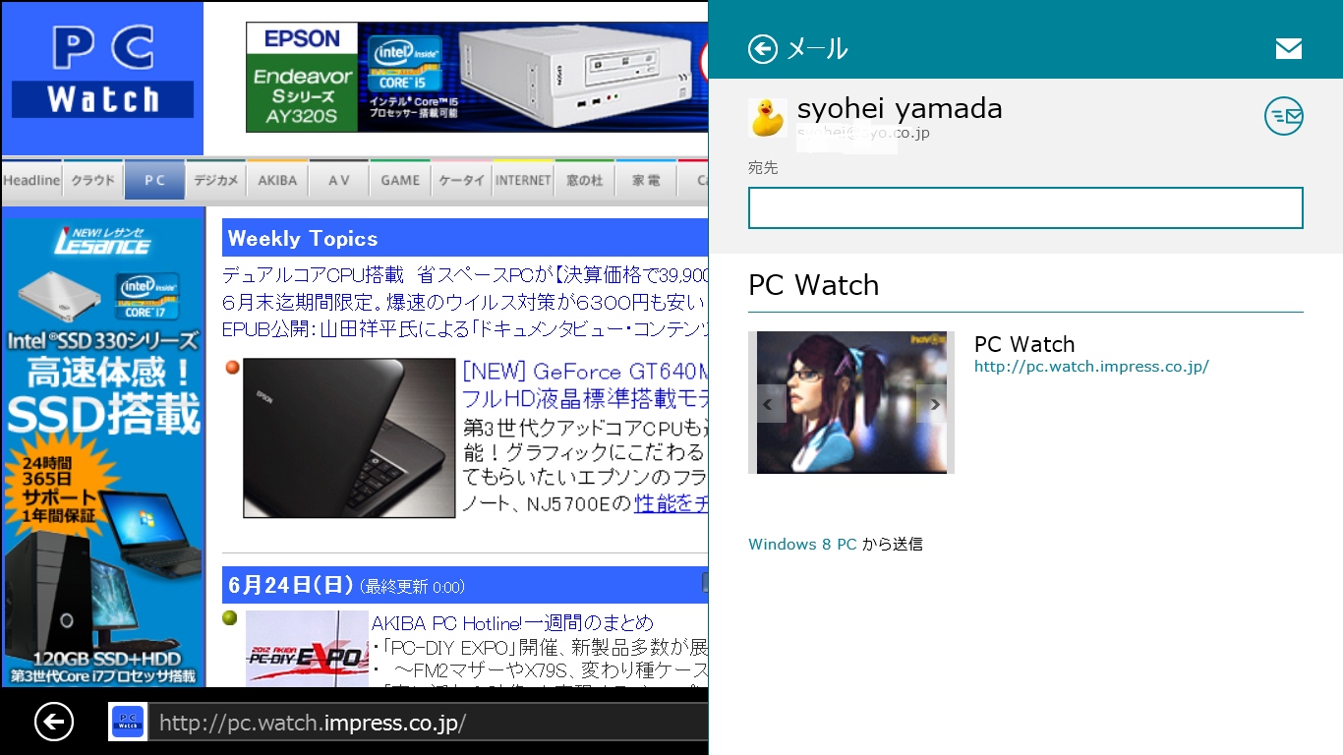Click the メール panel title
This screenshot has height=755, width=1343.
pos(817,49)
